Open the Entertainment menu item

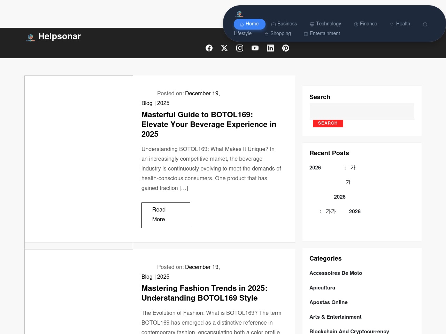[322, 34]
